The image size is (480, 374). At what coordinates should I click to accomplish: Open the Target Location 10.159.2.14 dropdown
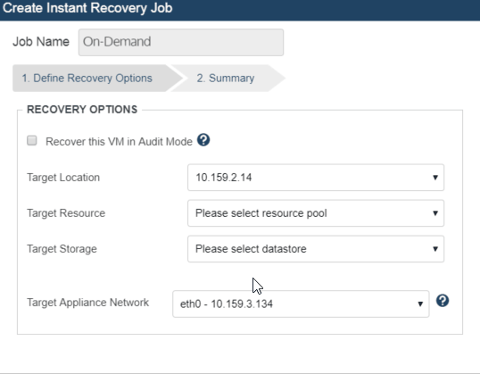[316, 178]
